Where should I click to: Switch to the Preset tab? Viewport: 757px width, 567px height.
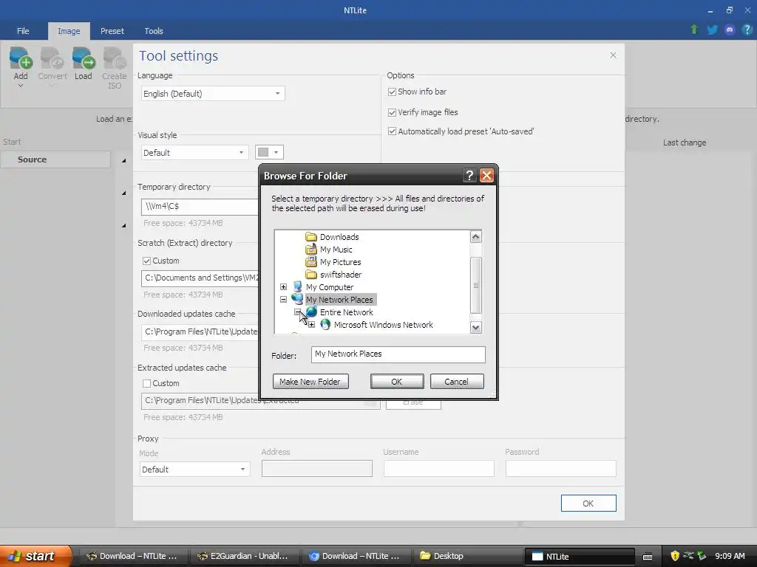(x=112, y=31)
